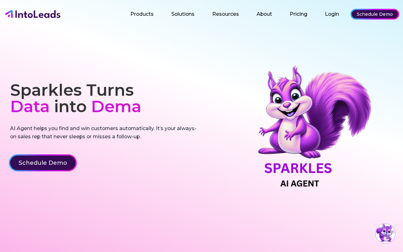Image resolution: width=403 pixels, height=252 pixels.
Task: Click the word into in the headline
Action: pyautogui.click(x=70, y=106)
